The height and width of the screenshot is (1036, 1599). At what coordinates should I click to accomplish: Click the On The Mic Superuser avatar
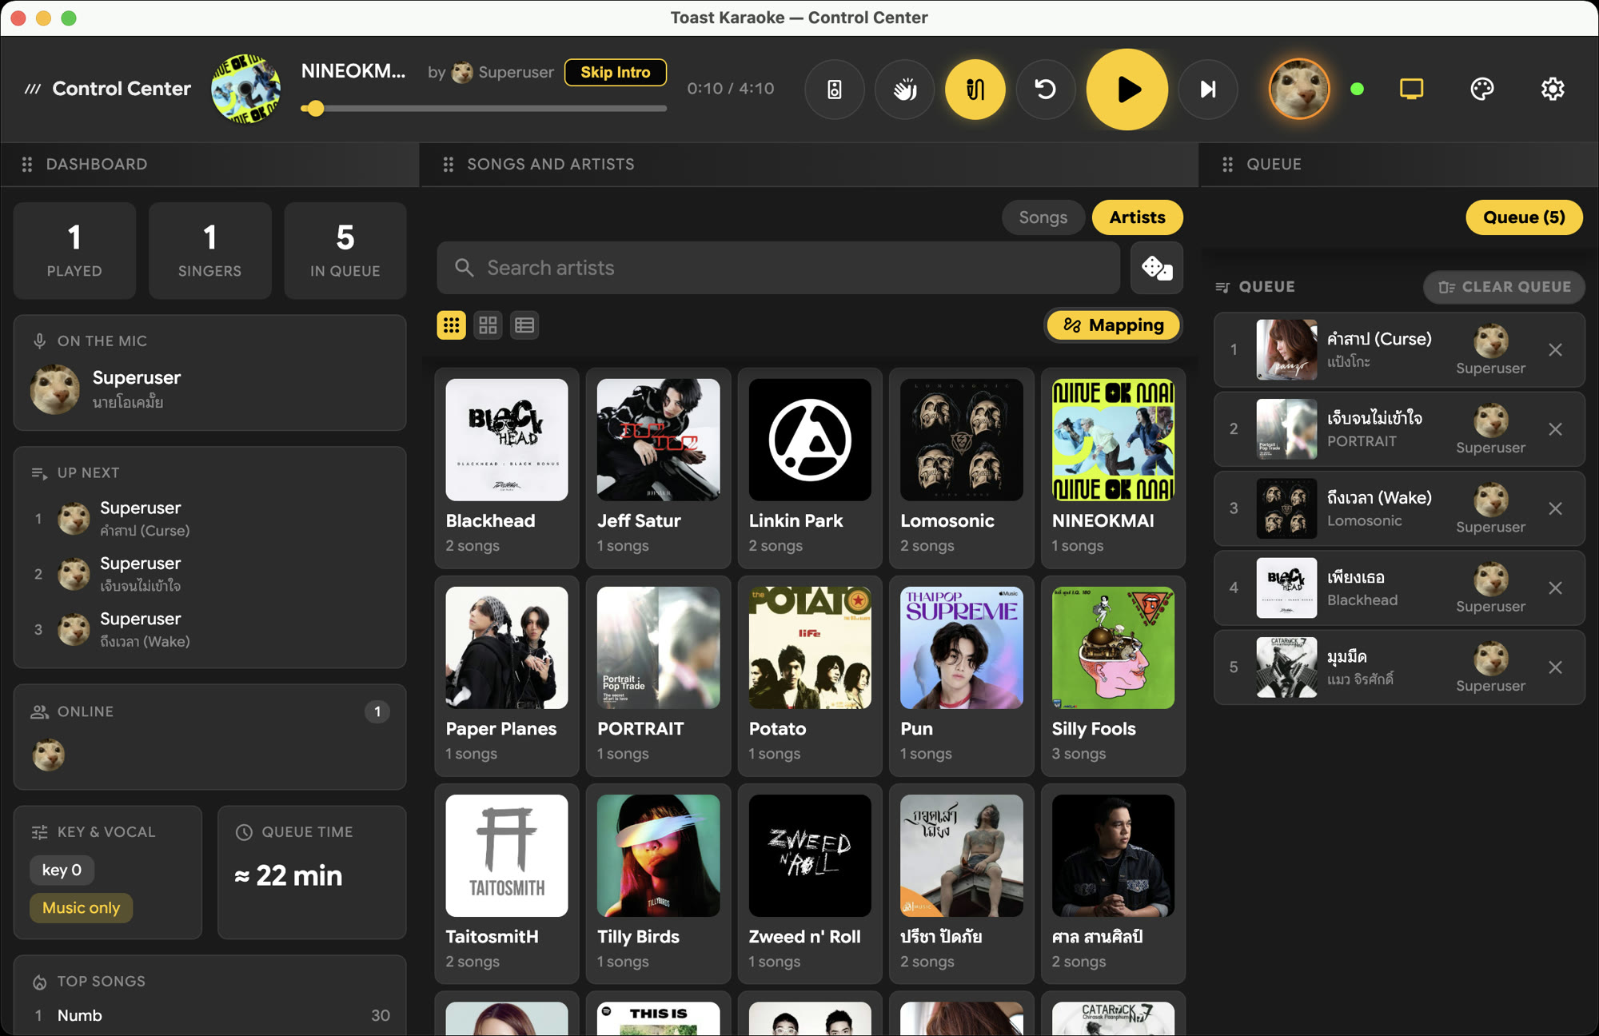(55, 389)
